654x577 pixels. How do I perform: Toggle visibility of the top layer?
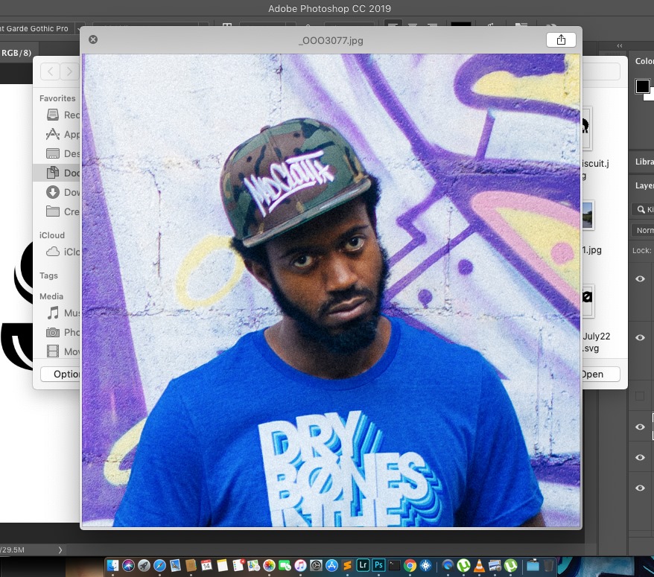point(639,278)
